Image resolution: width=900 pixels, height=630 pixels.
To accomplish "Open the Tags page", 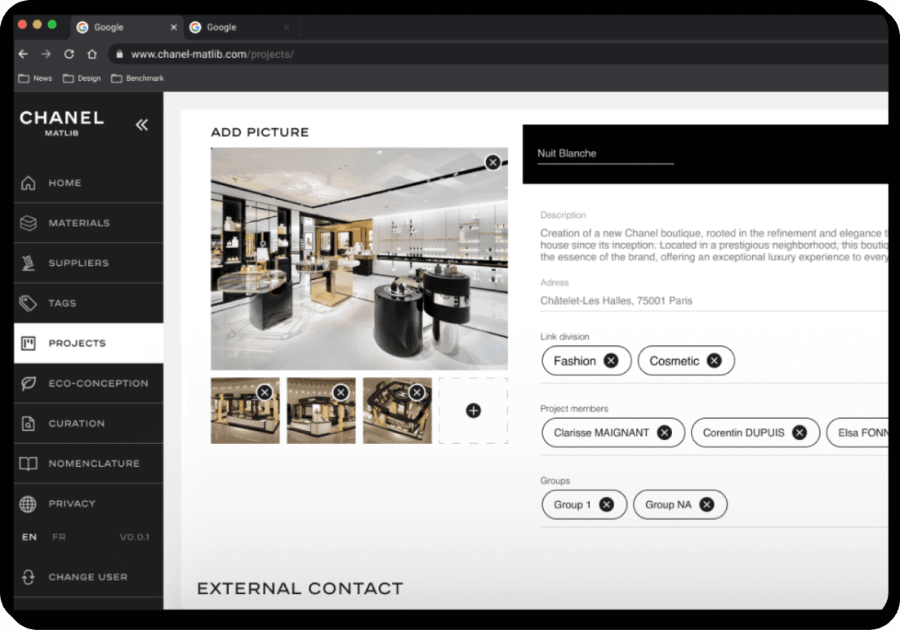I will [x=88, y=304].
